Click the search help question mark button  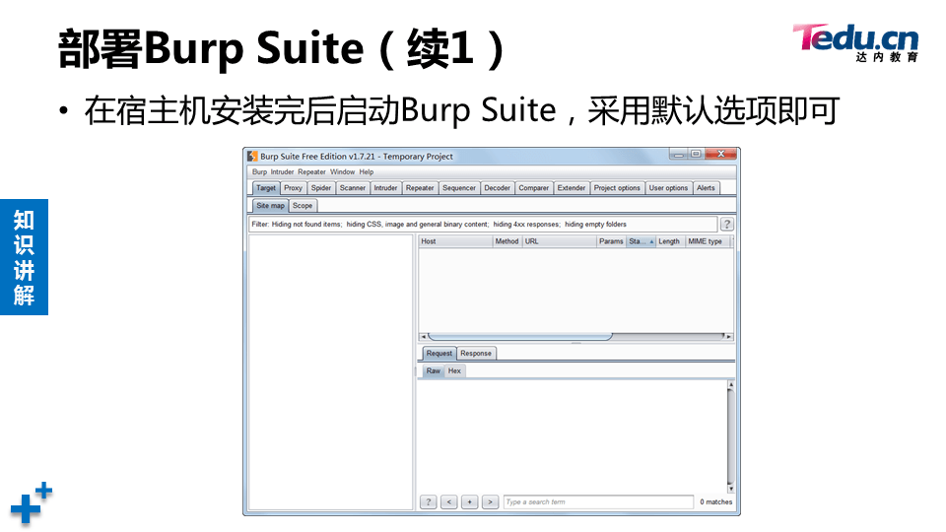(x=429, y=501)
